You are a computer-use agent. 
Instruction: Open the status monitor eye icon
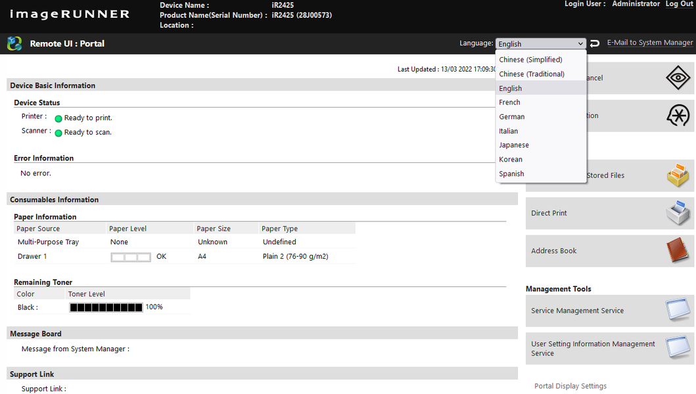coord(678,77)
